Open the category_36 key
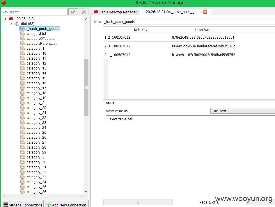The height and width of the screenshot is (207, 275). click(x=36, y=192)
